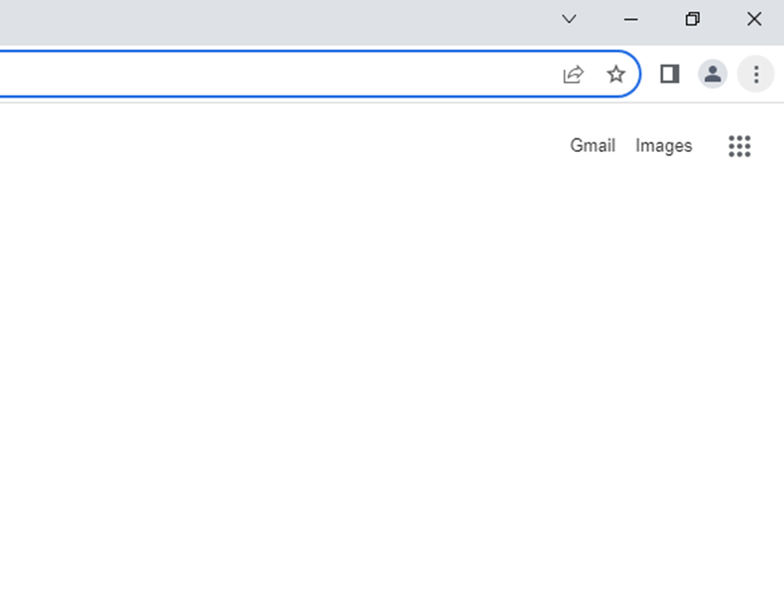Close the Chrome window
The image size is (784, 593).
pos(754,19)
